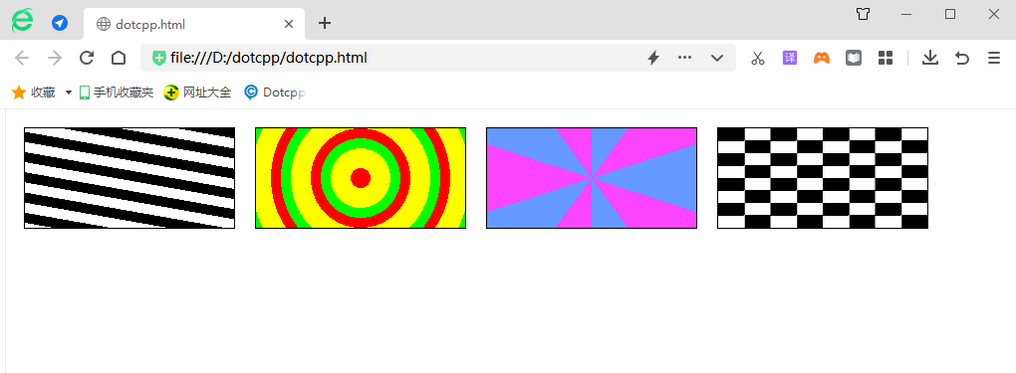Viewport: 1016px width, 373px height.
Task: Open the Dotcpp bookmark
Action: click(274, 92)
